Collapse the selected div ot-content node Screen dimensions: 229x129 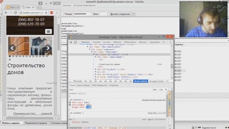pyautogui.click(x=94, y=54)
